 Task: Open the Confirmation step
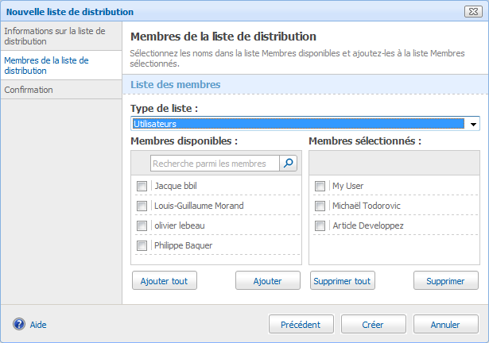[x=29, y=90]
